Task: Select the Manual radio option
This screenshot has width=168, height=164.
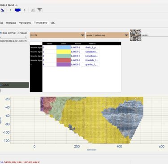Action: pyautogui.click(x=22, y=33)
